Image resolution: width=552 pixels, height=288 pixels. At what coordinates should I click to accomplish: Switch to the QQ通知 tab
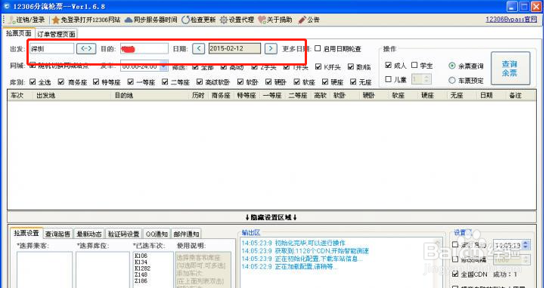(157, 234)
